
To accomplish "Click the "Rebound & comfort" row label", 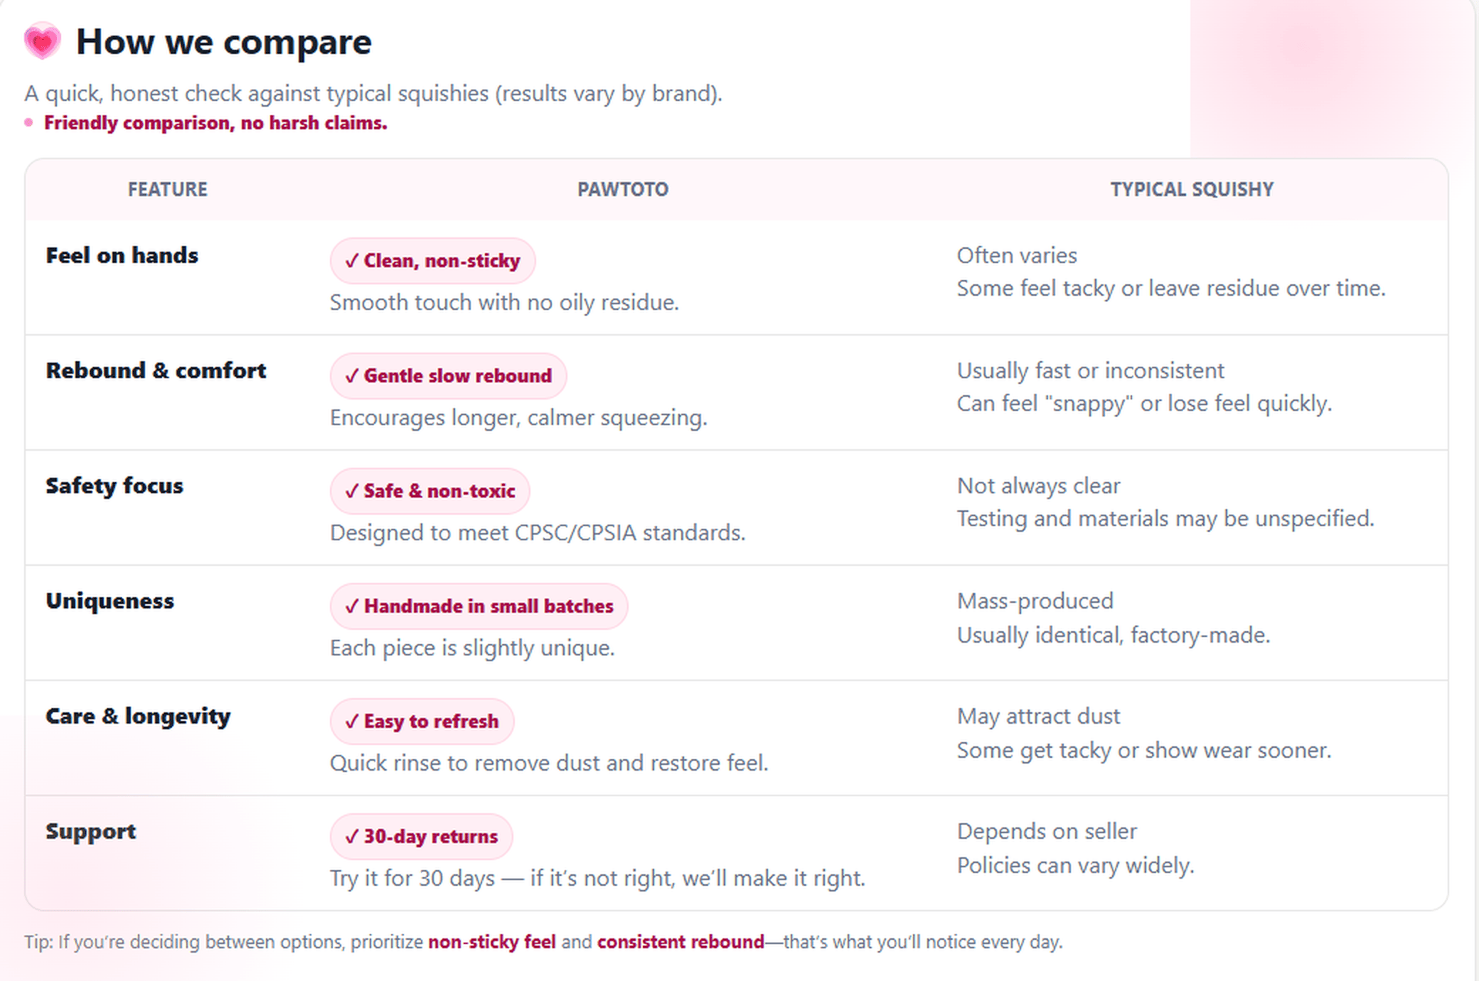I will (x=156, y=371).
